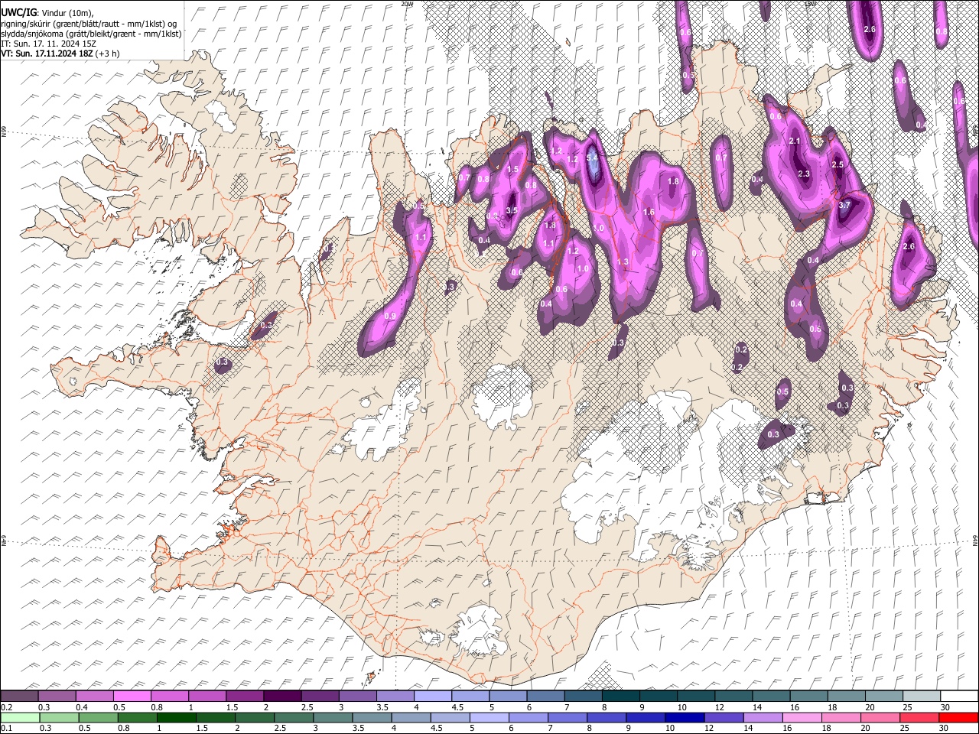Click the pink swatch right of 0.5 in upper legend
The height and width of the screenshot is (734, 979).
coord(132,697)
